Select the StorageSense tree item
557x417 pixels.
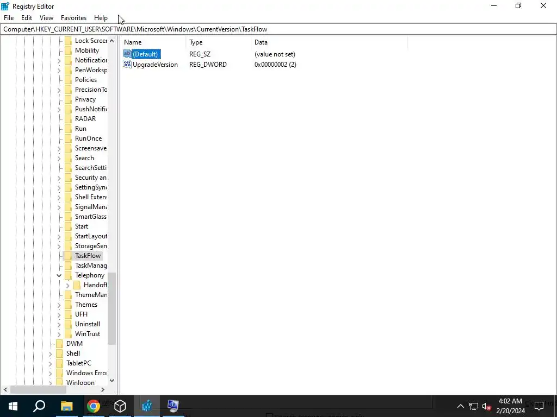(x=91, y=246)
